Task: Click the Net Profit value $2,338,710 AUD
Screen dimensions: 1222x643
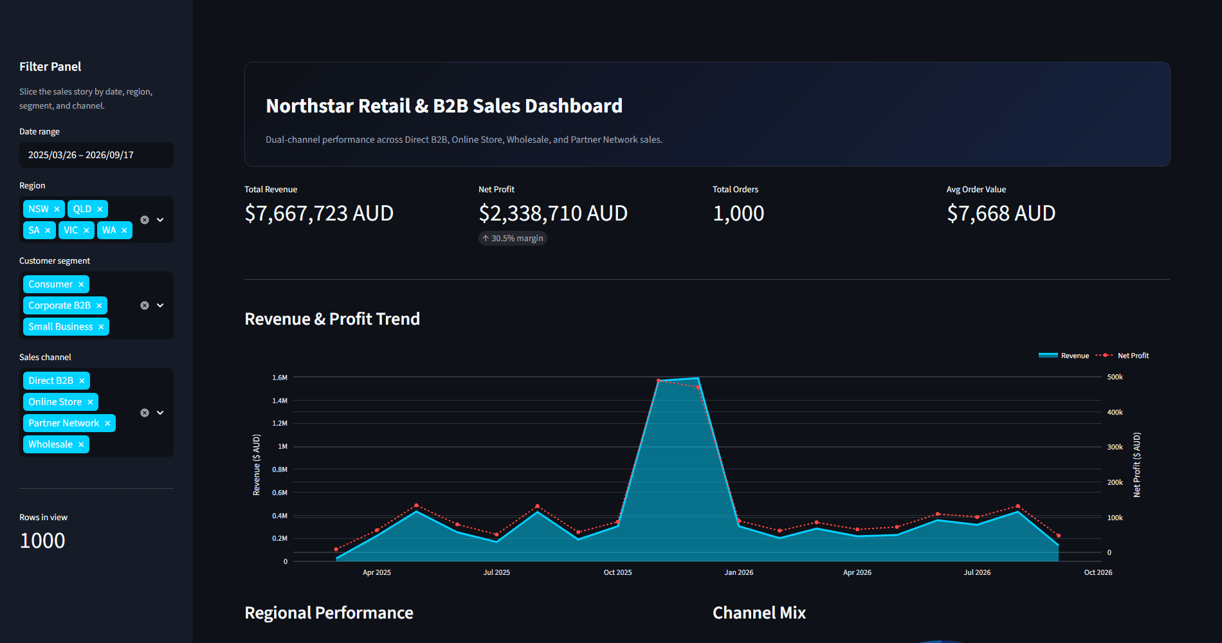Action: tap(553, 213)
